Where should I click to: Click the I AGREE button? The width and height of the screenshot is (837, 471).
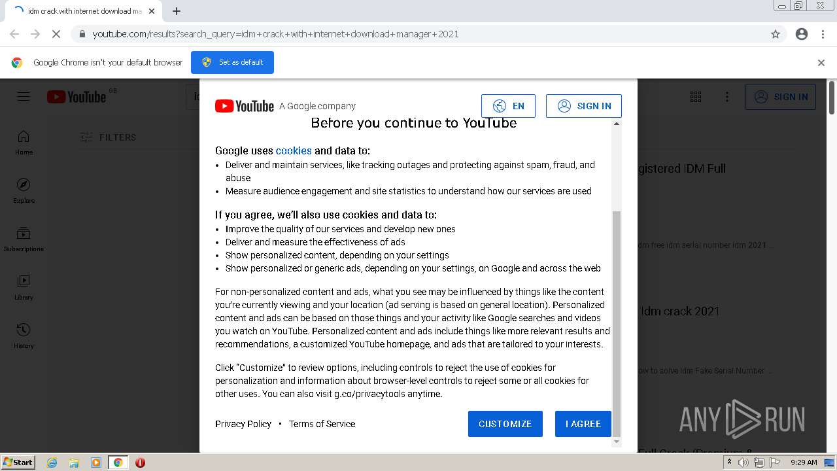(583, 424)
